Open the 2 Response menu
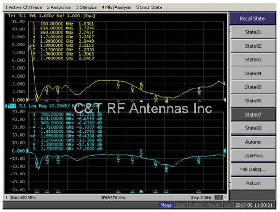Image resolution: width=280 pixels, height=212 pixels. click(60, 7)
